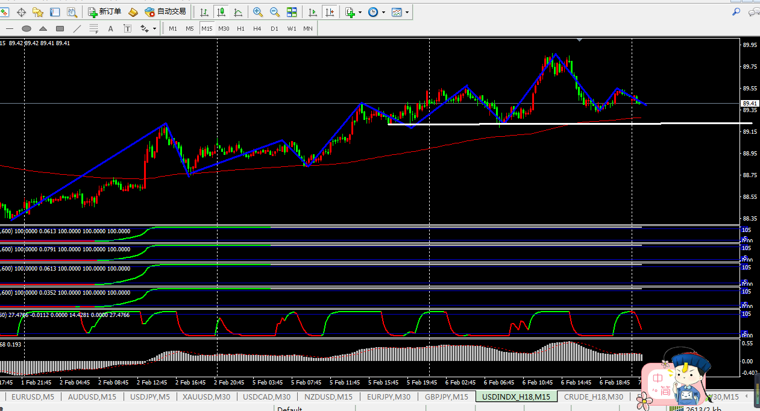Click the 89.95 price scale label

[x=750, y=45]
